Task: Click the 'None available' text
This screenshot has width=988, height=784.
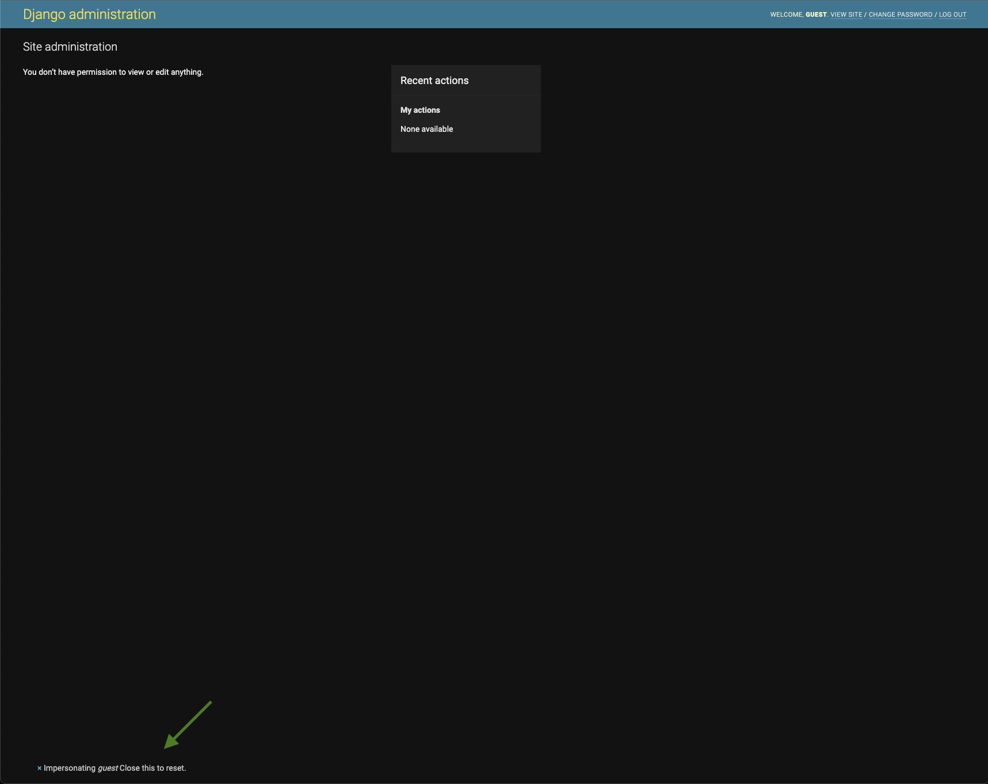Action: [x=426, y=129]
